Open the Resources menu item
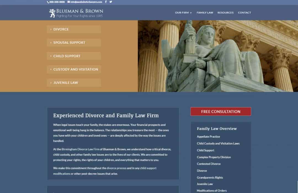 (x=225, y=12)
